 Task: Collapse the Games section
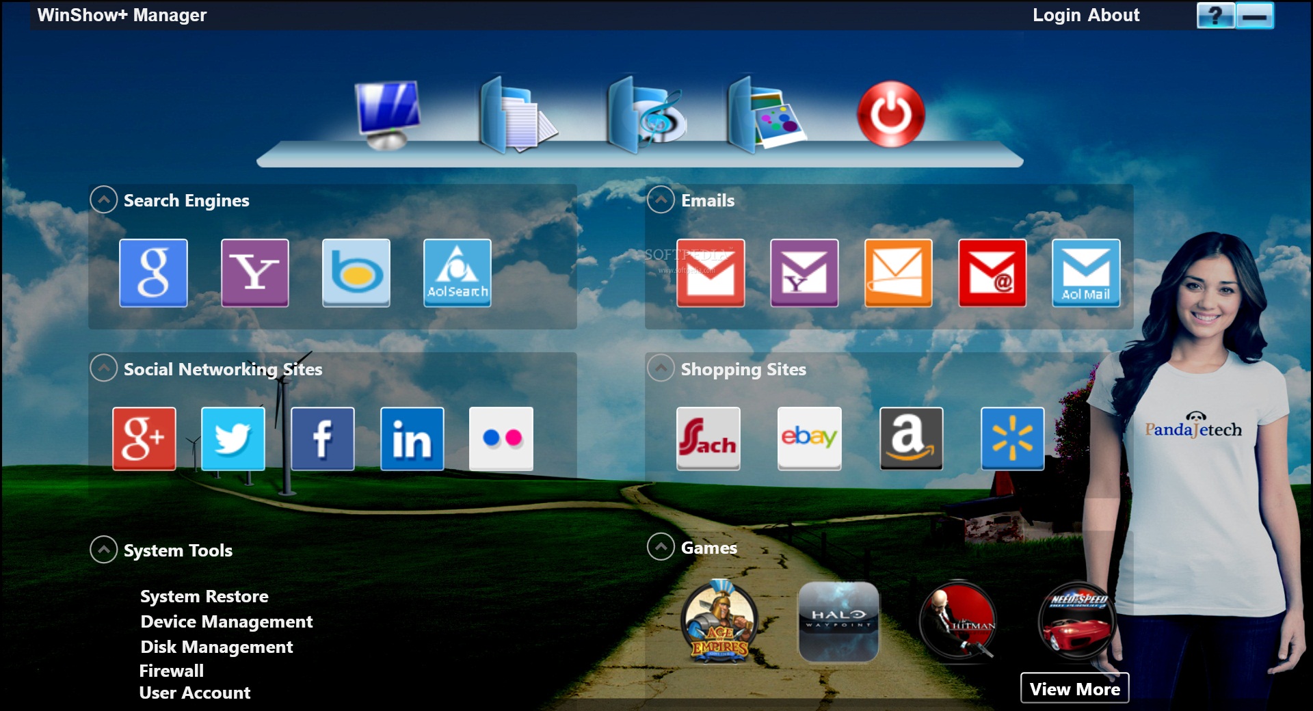click(661, 546)
